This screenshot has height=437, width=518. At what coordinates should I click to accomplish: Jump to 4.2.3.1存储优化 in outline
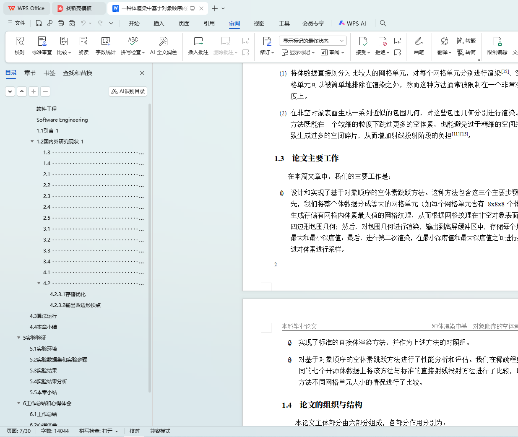click(x=68, y=294)
